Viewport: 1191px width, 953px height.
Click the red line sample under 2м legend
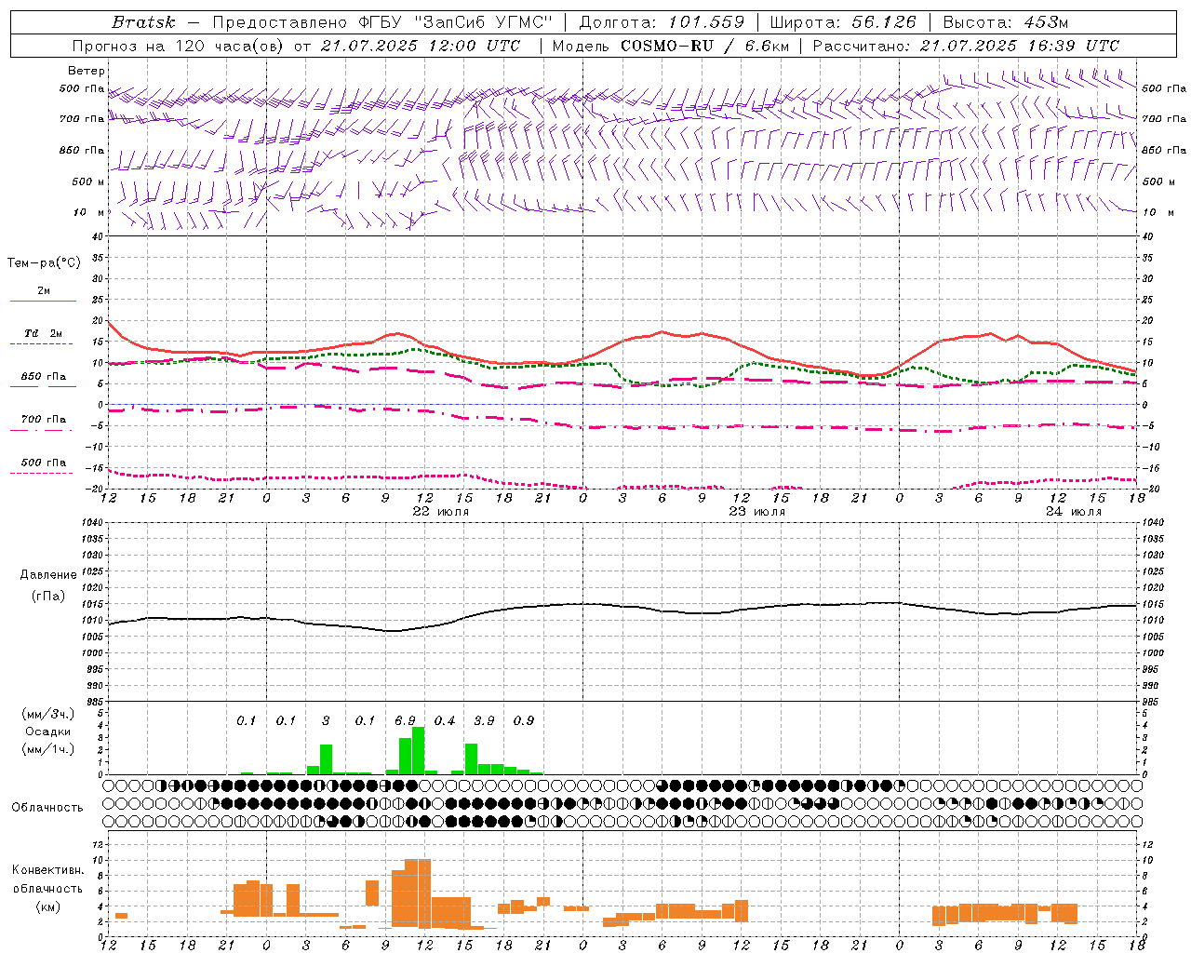43,302
